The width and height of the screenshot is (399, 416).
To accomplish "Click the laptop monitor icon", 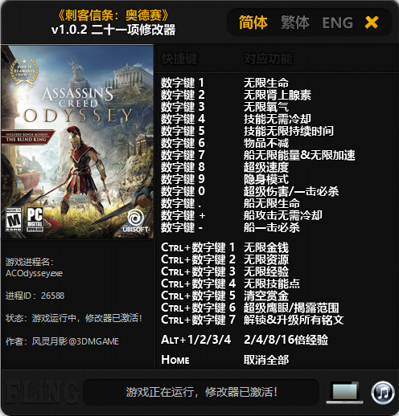I will (x=346, y=393).
